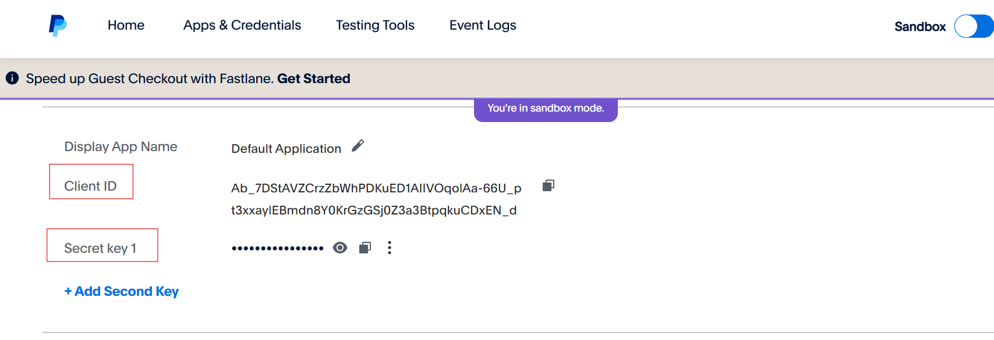Click the Client ID string text
Screen dimensions: 994x340
[x=376, y=199]
